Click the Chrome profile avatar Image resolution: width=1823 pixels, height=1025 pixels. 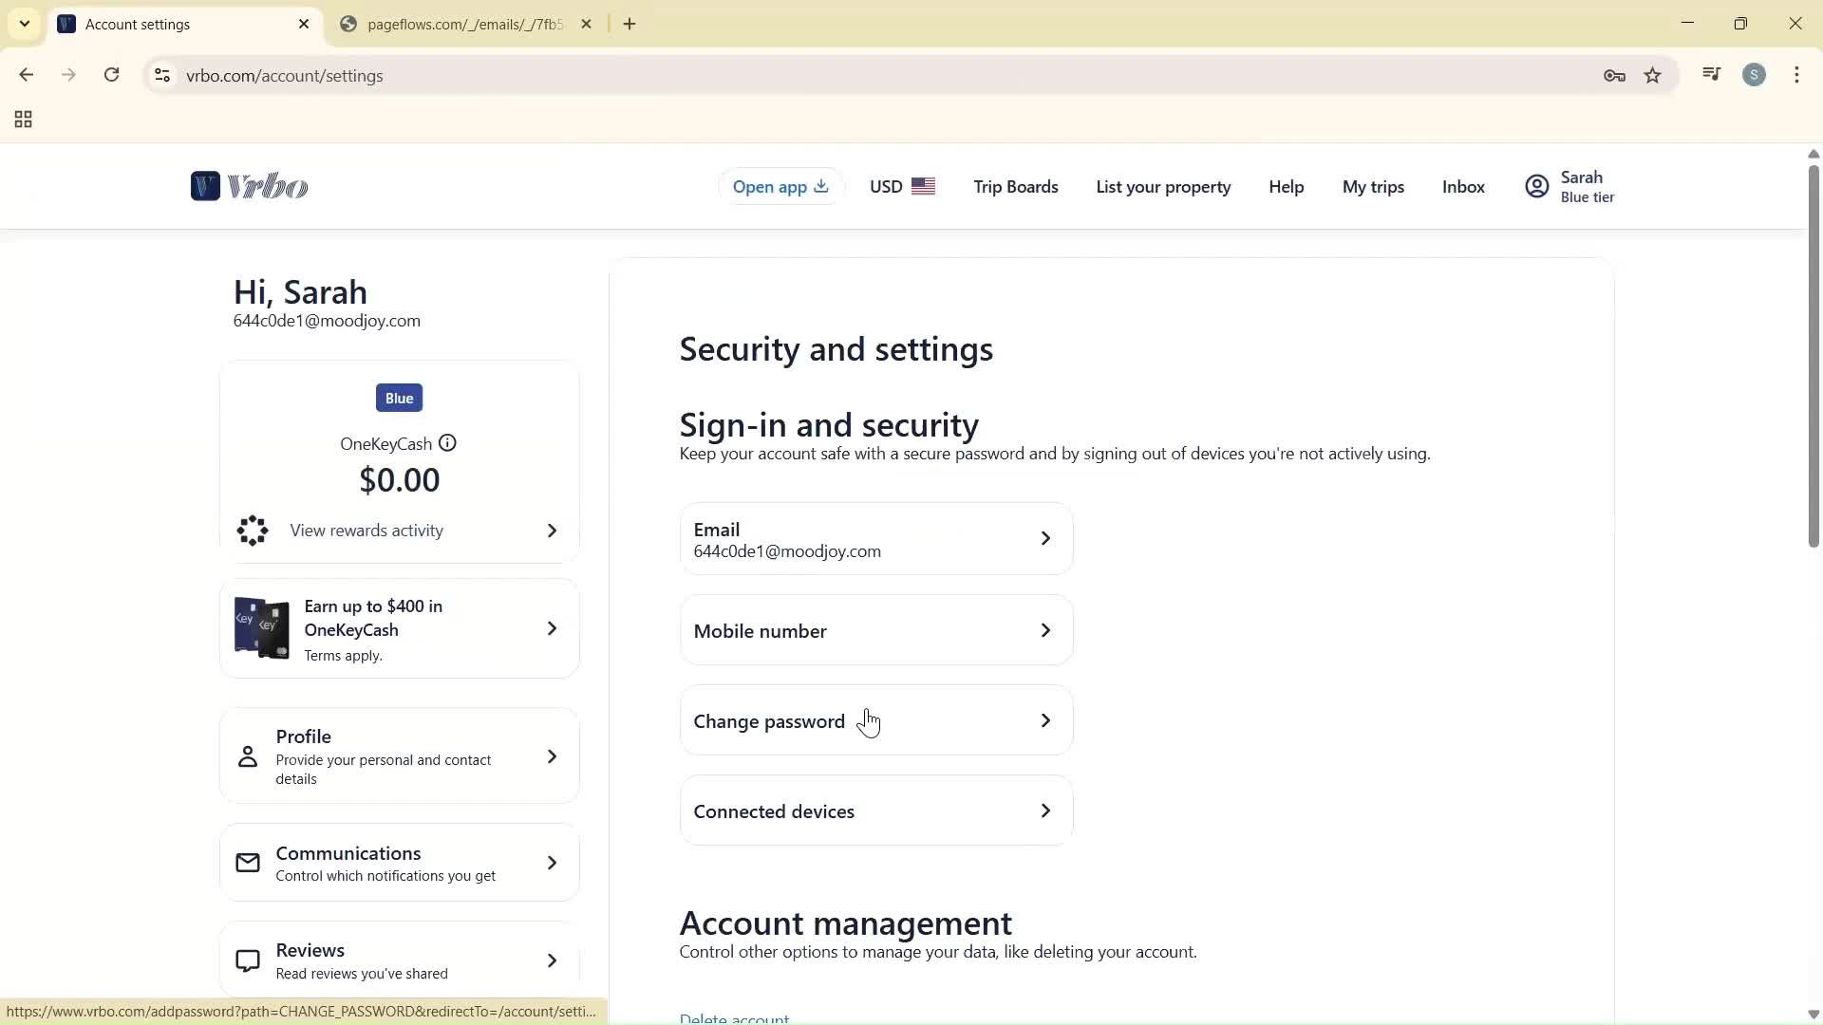pos(1755,74)
